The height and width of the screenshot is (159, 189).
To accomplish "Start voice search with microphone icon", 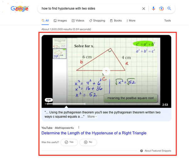I will click(x=153, y=8).
